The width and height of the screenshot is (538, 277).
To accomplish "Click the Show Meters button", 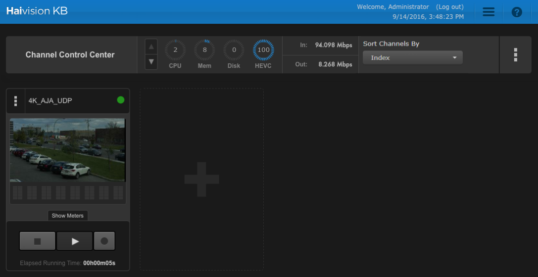I will click(68, 216).
